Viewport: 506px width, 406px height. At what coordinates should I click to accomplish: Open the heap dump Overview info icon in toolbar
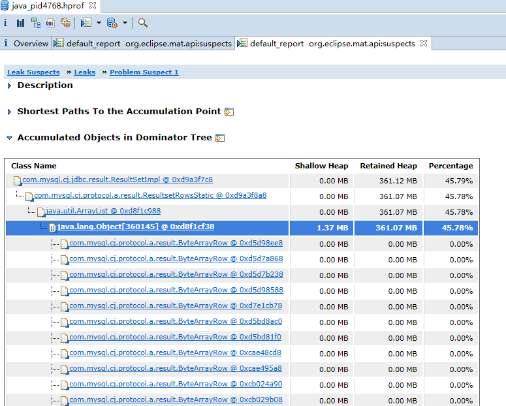click(5, 23)
